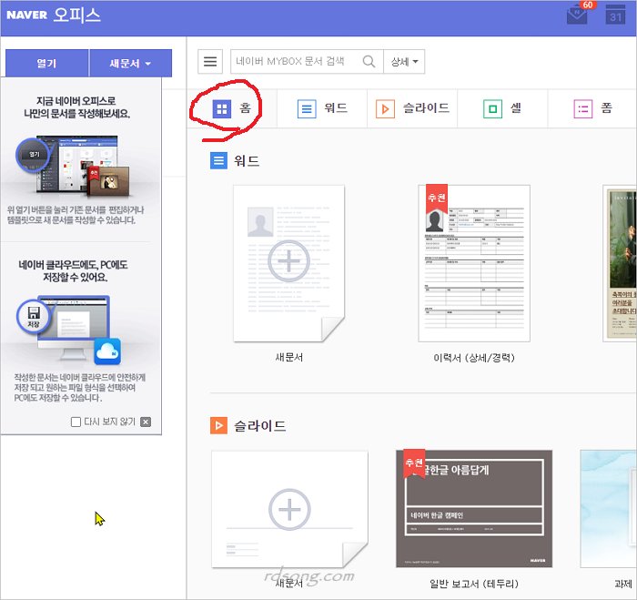
Task: Go to the 셀 tab
Action: click(502, 109)
